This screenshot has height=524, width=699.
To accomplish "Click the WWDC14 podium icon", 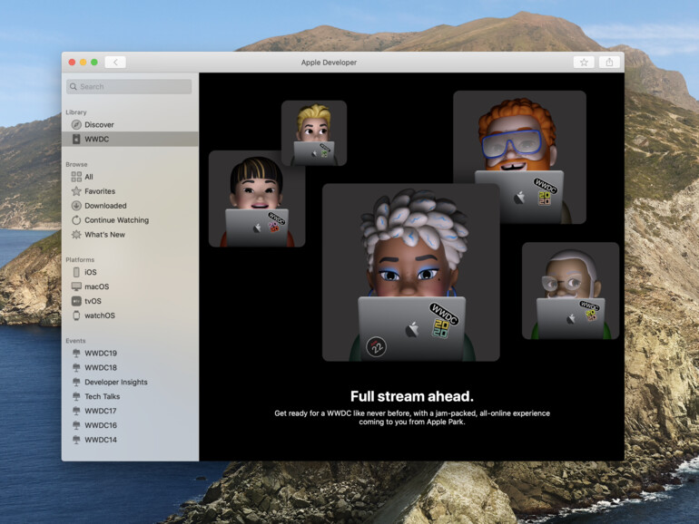I will point(76,440).
